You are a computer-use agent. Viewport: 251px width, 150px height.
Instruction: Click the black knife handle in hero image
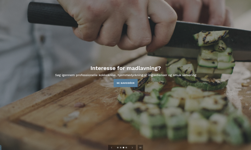[x=53, y=14]
